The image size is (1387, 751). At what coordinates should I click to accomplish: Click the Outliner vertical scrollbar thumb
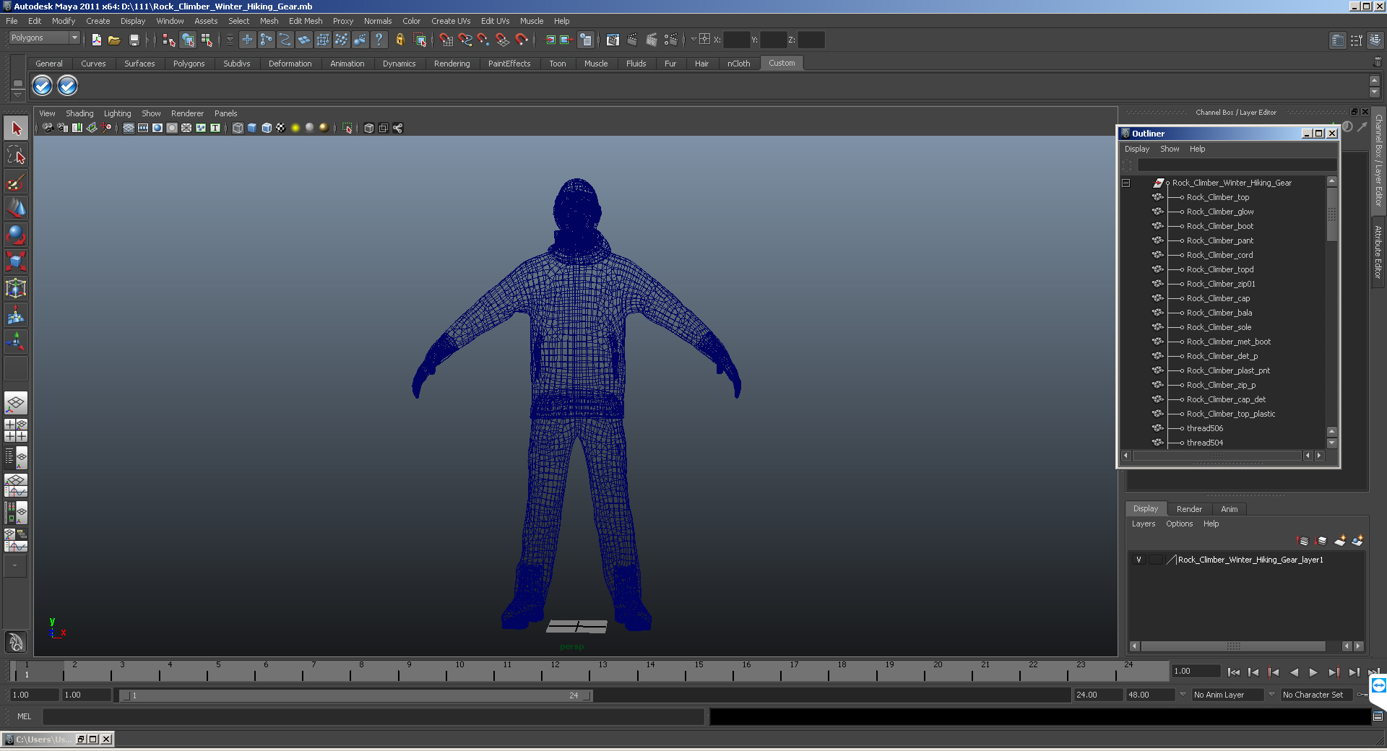pyautogui.click(x=1332, y=214)
